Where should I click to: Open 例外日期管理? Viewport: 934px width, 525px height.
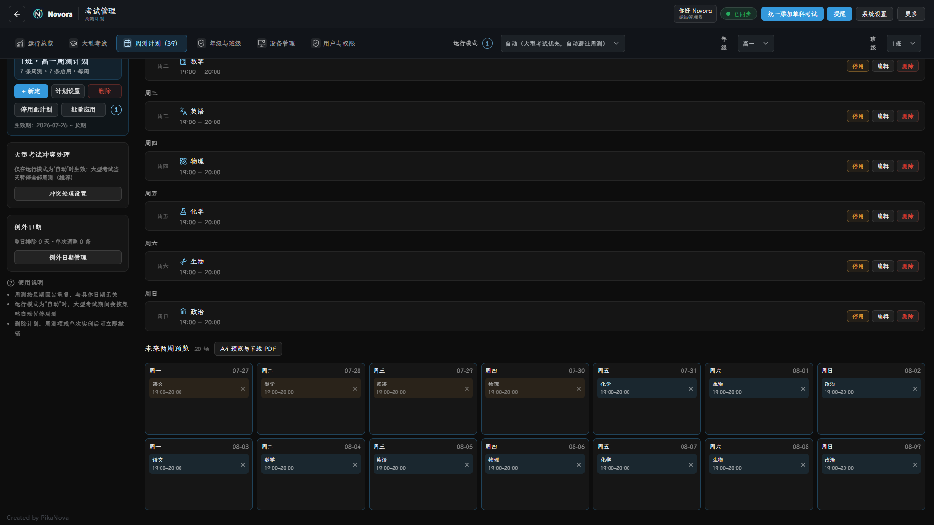click(x=68, y=258)
